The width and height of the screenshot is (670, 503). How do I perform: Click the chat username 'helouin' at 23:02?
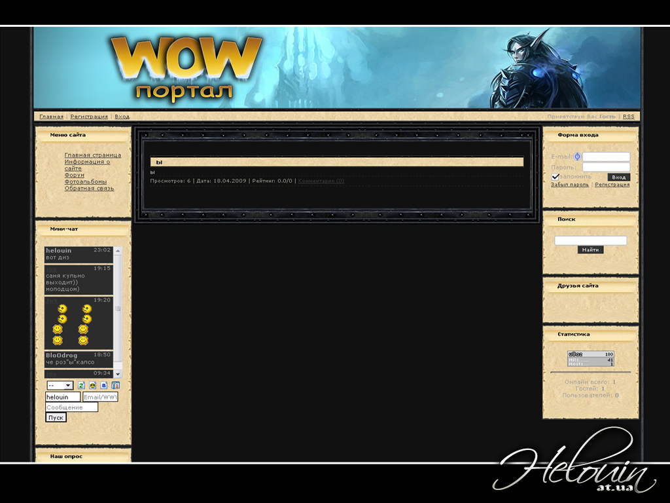58,251
